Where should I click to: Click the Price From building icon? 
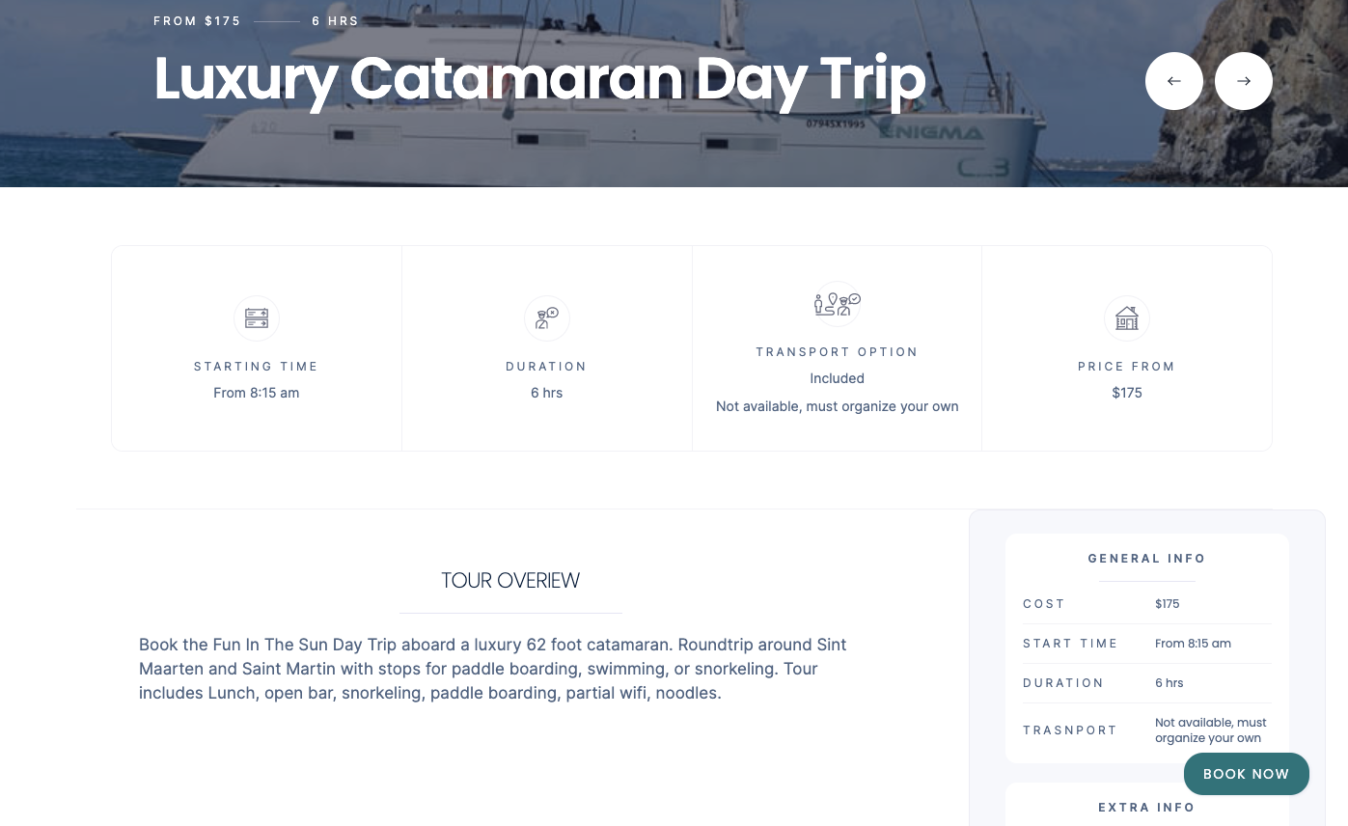[1127, 318]
